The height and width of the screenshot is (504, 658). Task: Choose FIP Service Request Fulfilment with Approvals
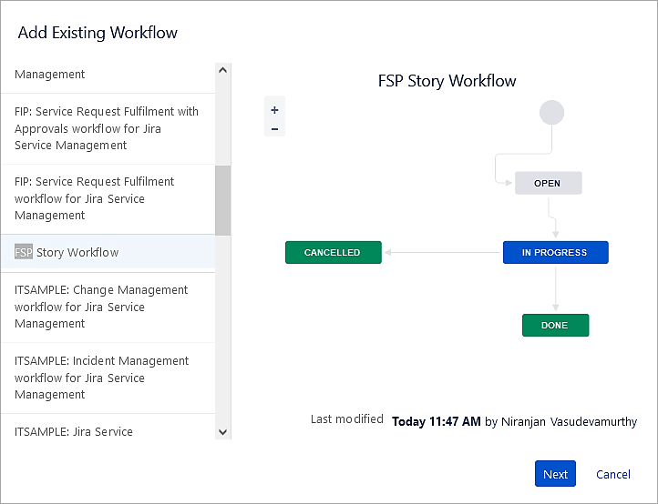107,128
